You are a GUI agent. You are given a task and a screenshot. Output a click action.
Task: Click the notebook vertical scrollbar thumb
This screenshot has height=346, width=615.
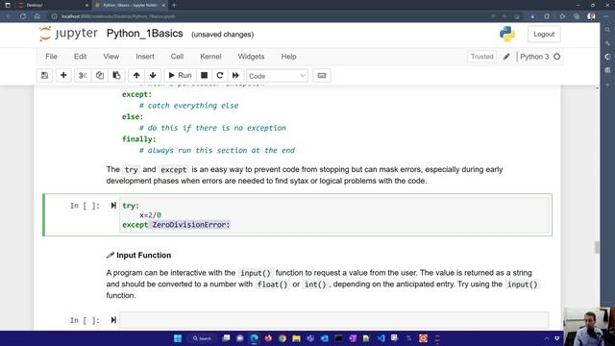click(597, 248)
